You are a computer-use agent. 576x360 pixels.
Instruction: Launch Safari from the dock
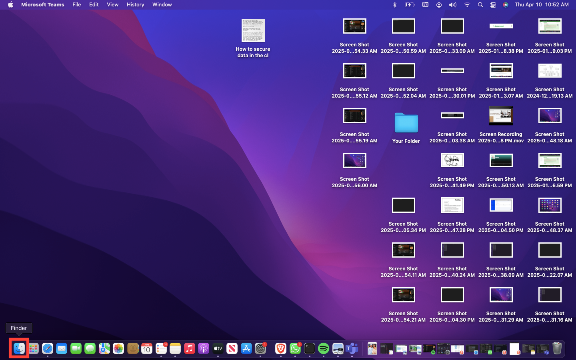pos(48,348)
